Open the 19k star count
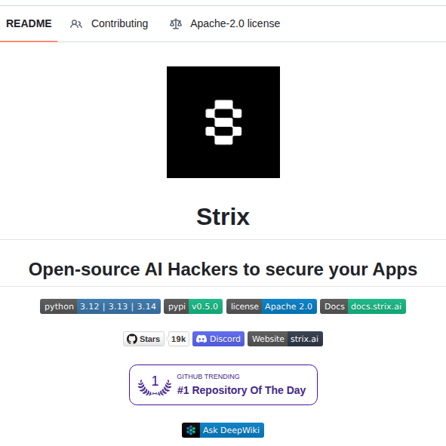This screenshot has width=446, height=446. (x=178, y=339)
